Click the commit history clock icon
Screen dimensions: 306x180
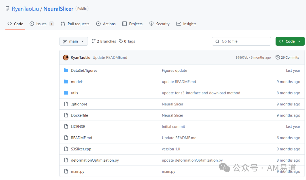coord(278,58)
